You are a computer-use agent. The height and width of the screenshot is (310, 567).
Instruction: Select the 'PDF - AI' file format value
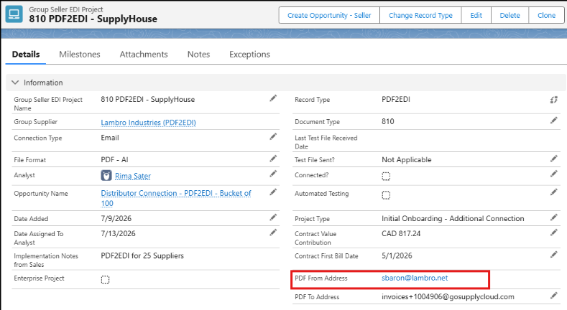[114, 159]
